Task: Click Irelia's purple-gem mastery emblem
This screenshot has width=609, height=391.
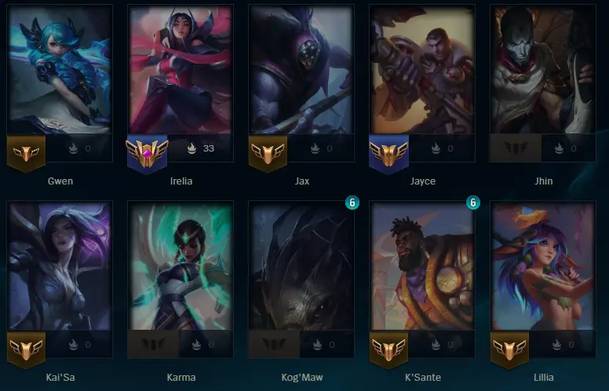Action: [148, 154]
